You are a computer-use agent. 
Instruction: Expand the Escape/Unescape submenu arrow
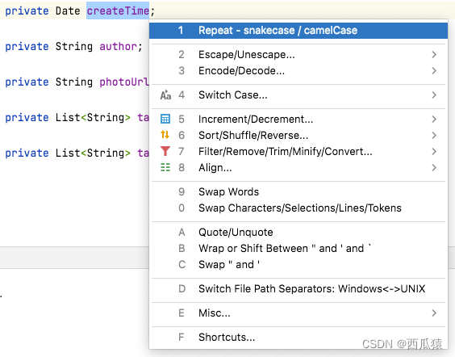click(434, 54)
